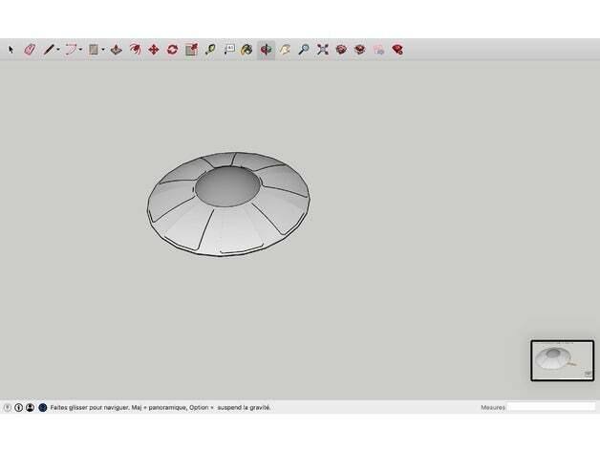This screenshot has height=451, width=600.
Task: Open the Shape tool dropdown arrow
Action: tap(103, 50)
